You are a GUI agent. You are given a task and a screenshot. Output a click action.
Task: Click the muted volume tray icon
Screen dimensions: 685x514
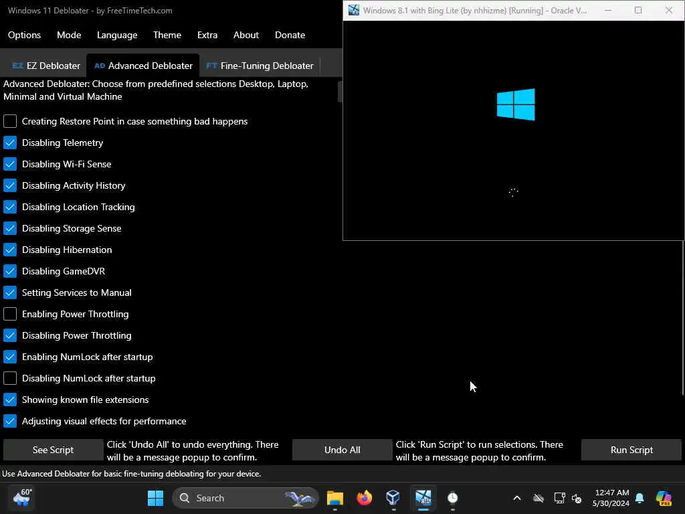point(577,498)
